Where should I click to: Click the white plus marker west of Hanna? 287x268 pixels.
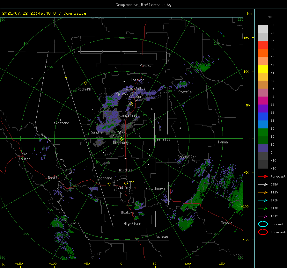coord(180,128)
